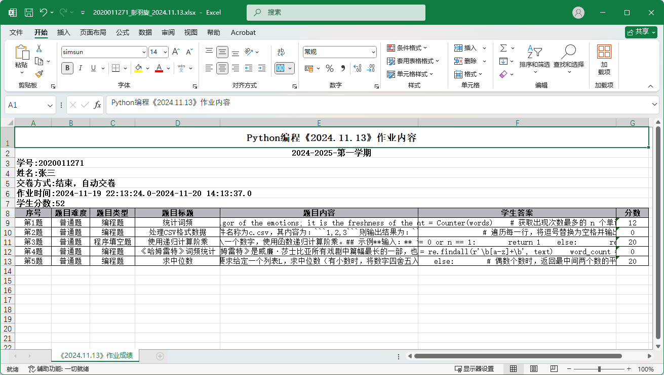664x375 pixels.
Task: Click the user account avatar
Action: click(578, 12)
